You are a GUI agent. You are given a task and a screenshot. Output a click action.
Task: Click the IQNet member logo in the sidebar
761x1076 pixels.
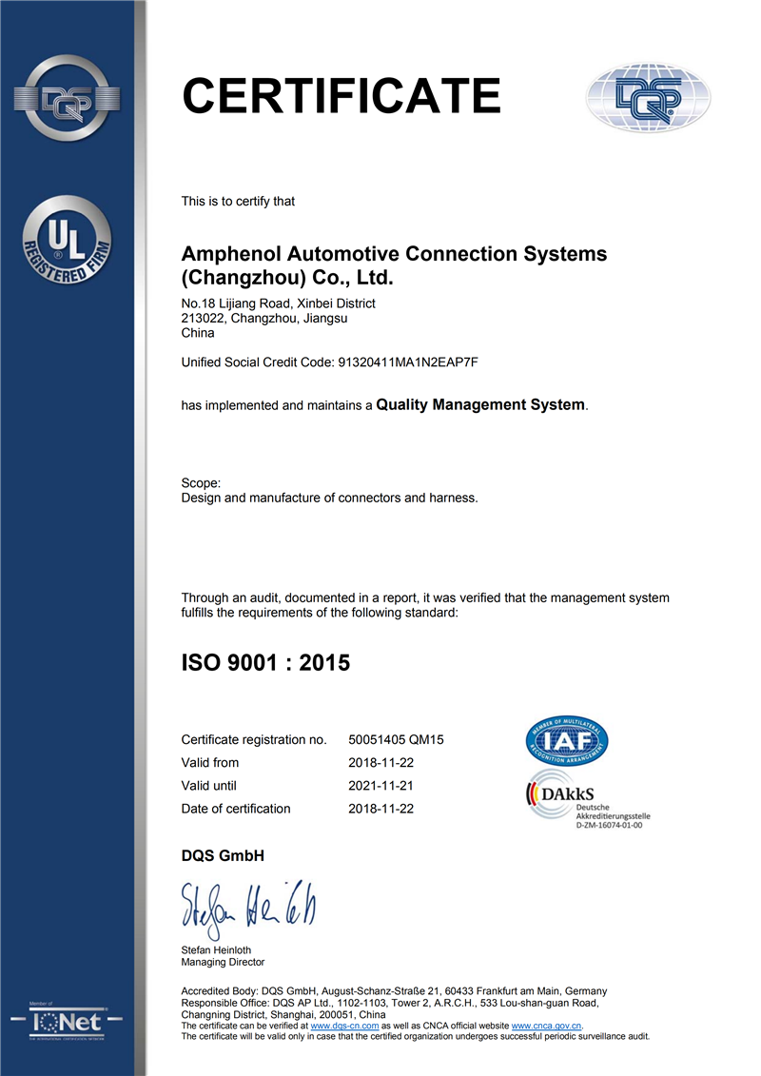tap(67, 1022)
